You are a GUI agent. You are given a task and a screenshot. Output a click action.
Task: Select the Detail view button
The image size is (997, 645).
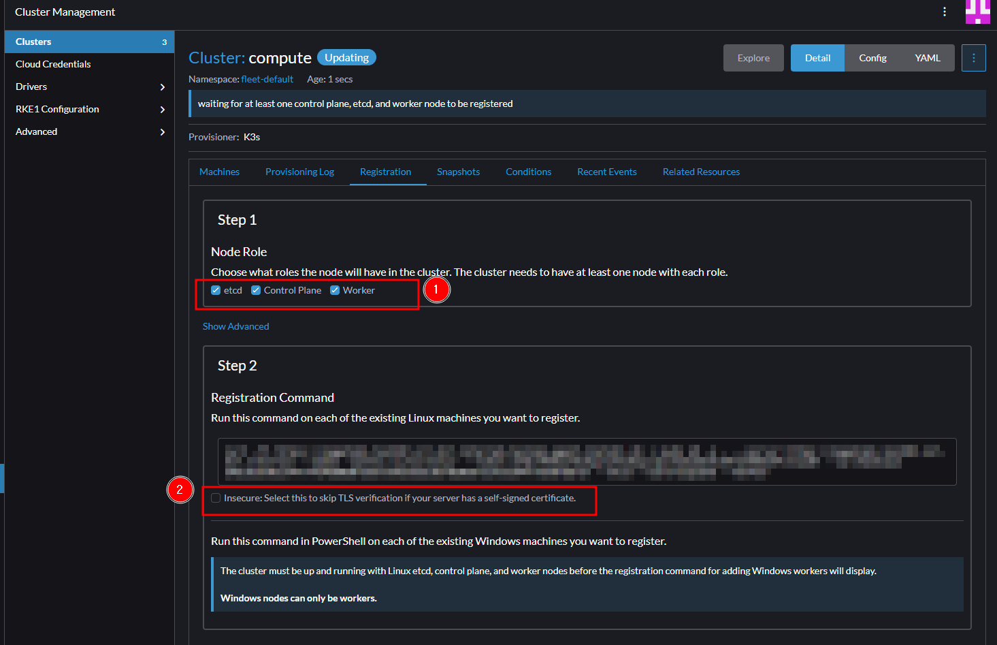tap(817, 58)
